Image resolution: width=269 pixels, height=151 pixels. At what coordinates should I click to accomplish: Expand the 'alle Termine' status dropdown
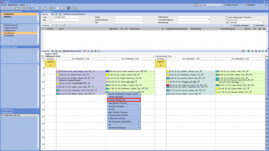click(262, 23)
